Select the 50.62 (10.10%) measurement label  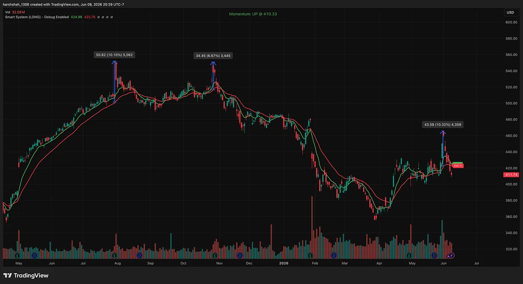[114, 55]
